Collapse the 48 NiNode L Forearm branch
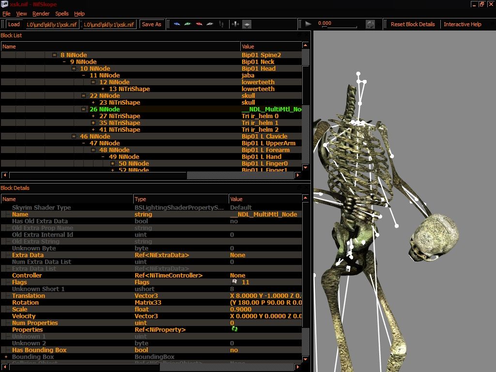The width and height of the screenshot is (496, 372). [93, 150]
